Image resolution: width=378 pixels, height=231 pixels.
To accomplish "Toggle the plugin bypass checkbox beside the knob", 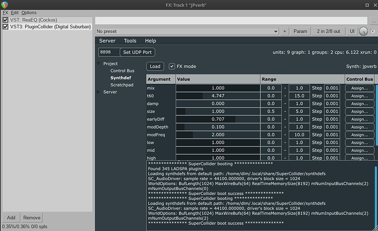I will point(374,31).
